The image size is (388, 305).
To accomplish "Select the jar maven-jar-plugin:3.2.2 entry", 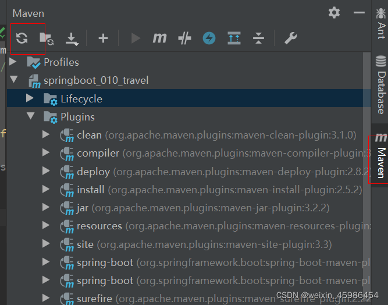I will 203,208.
